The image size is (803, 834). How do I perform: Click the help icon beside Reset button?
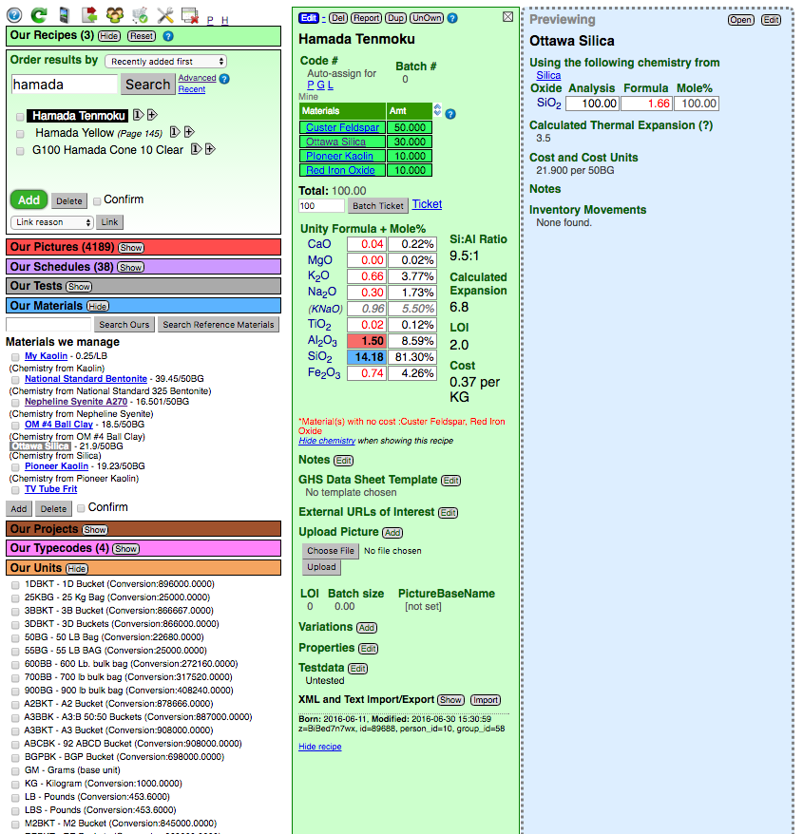(168, 36)
